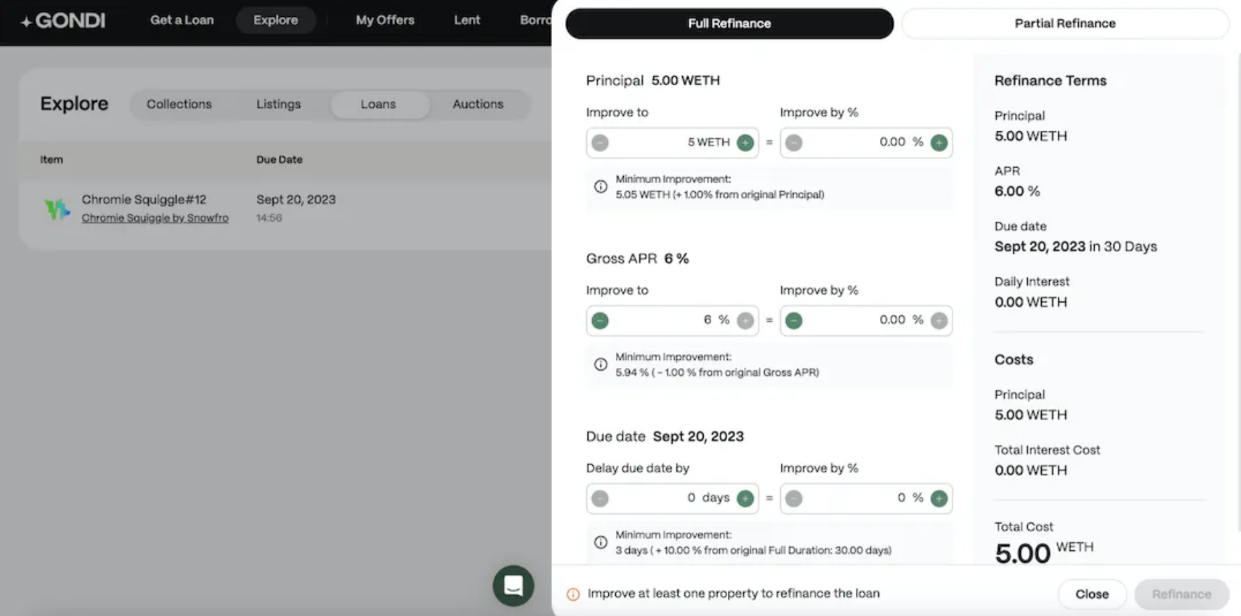1241x616 pixels.
Task: Click Total Cost 5.00 WETH value
Action: point(1044,552)
